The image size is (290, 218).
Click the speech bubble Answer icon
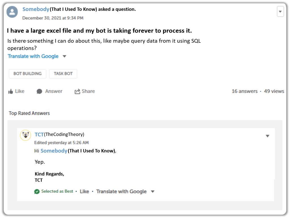pos(39,91)
